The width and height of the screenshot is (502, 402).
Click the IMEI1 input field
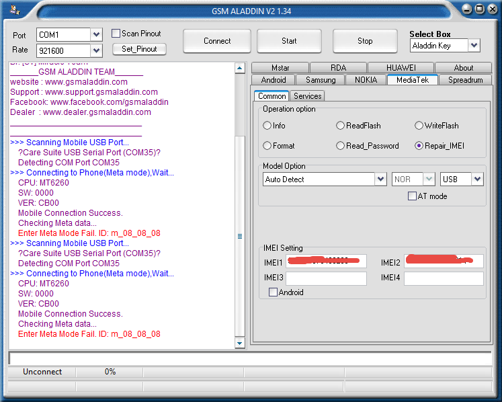click(326, 261)
